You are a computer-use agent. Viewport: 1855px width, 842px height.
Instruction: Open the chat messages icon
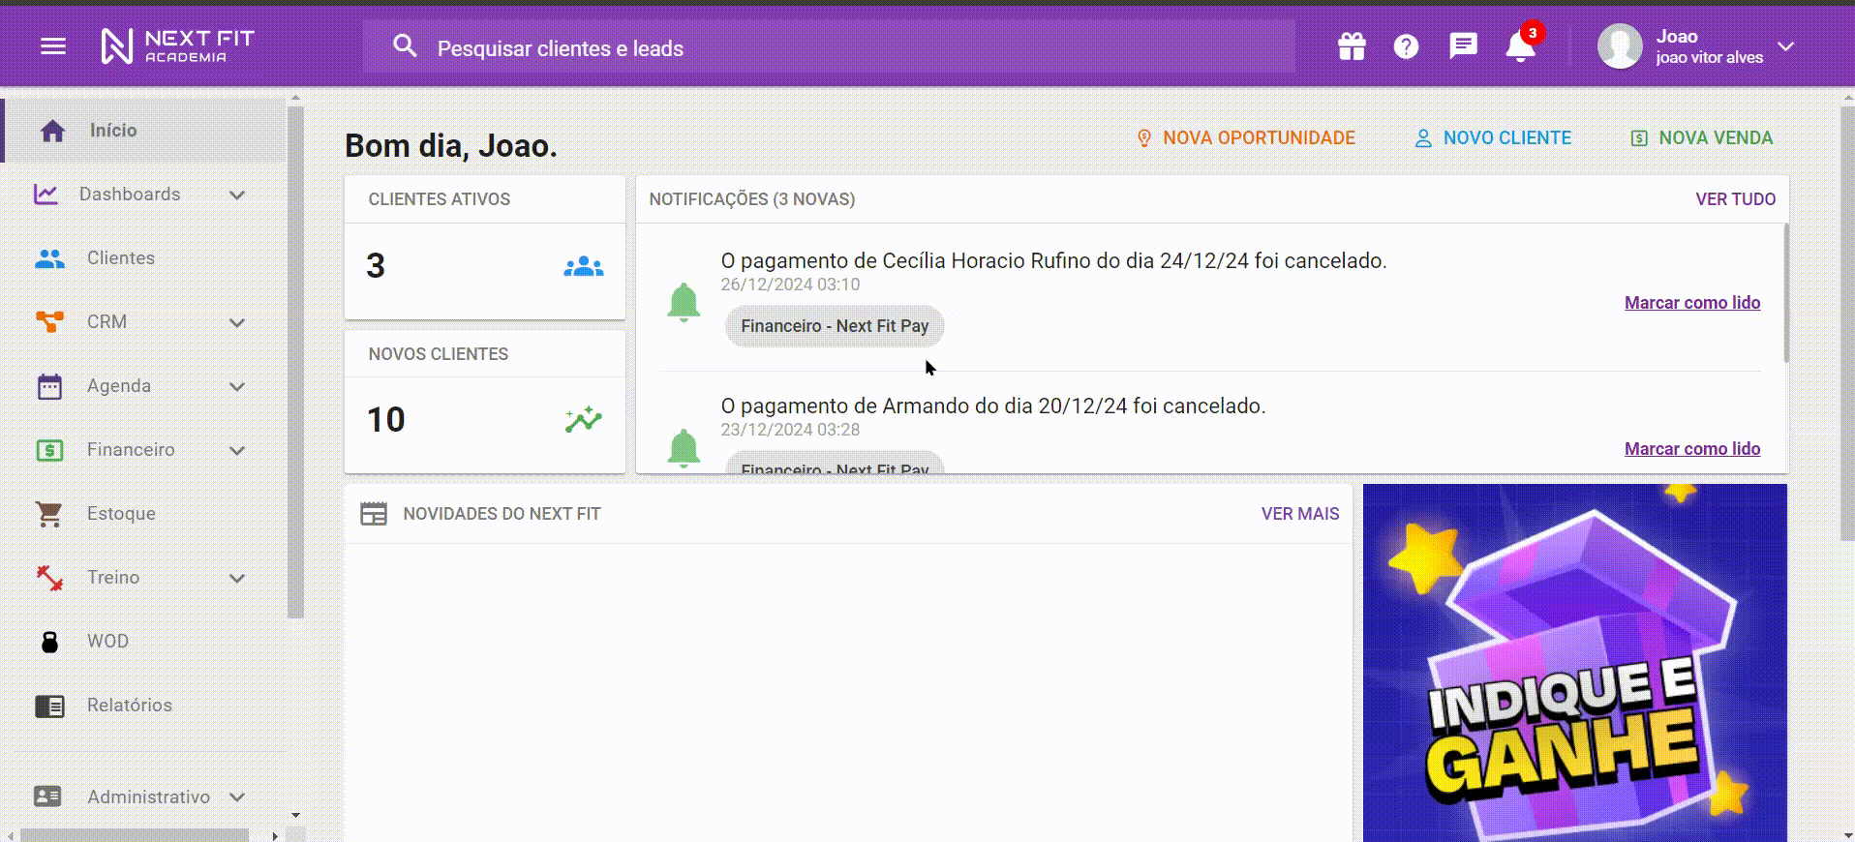1463,46
